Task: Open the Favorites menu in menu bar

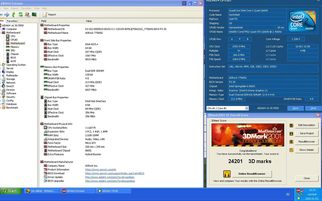Action: point(26,8)
